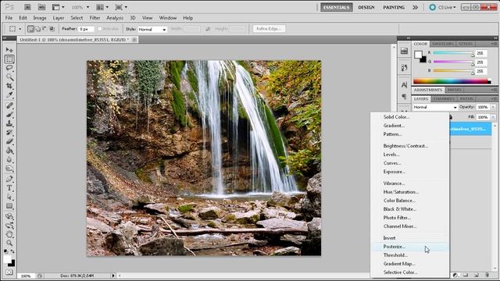Select the Hand tool
The image size is (500, 281).
9,234
